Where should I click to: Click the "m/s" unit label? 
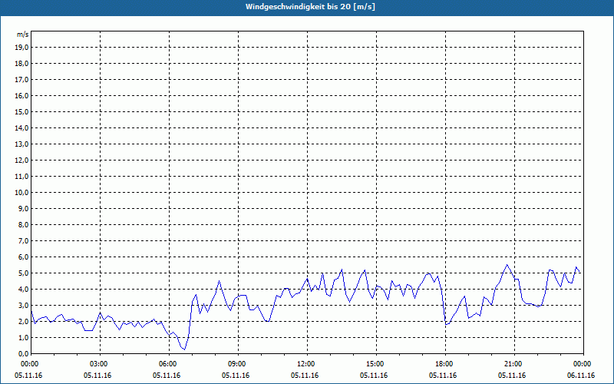click(22, 35)
